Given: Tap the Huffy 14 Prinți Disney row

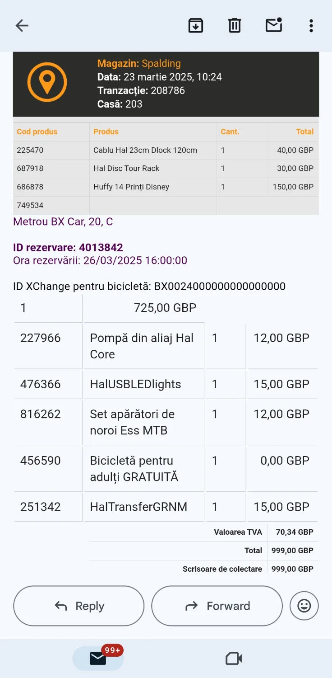Looking at the screenshot, I should [x=166, y=187].
